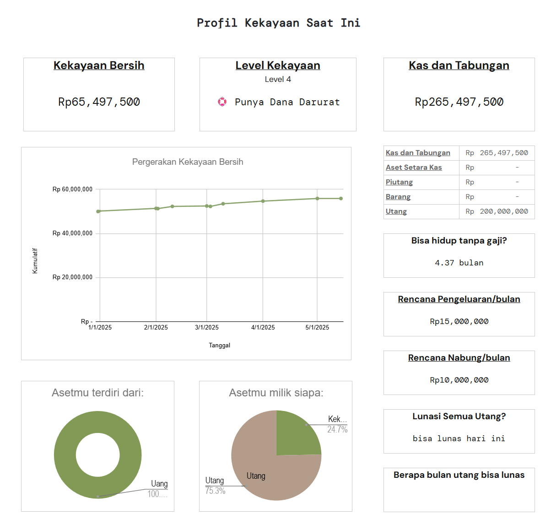
Task: Click the last data point on the line chart
Action: click(341, 199)
